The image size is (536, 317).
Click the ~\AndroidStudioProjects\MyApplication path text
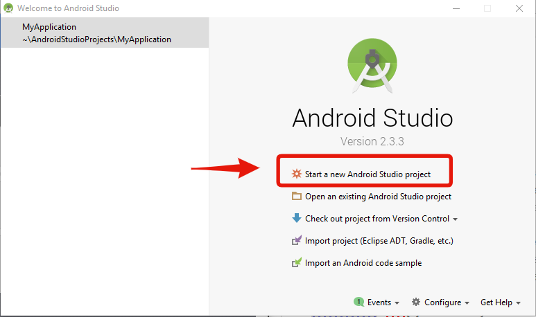(x=97, y=39)
